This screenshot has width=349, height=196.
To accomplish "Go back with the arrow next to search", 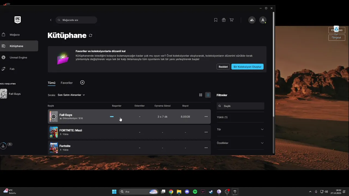I will pyautogui.click(x=51, y=20).
